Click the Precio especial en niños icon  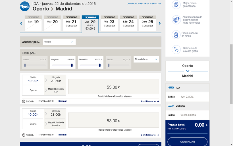(x=176, y=35)
